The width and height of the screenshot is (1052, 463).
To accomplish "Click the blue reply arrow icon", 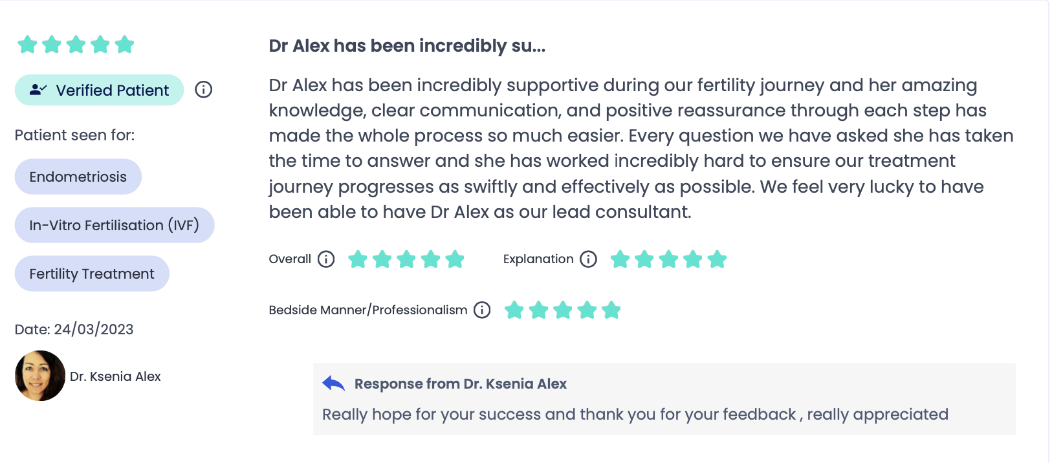I will coord(334,383).
